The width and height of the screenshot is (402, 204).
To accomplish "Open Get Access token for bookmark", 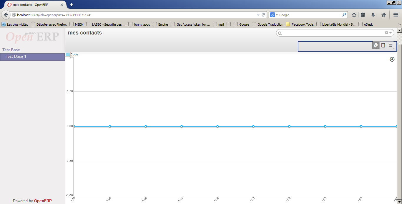I will 190,24.
